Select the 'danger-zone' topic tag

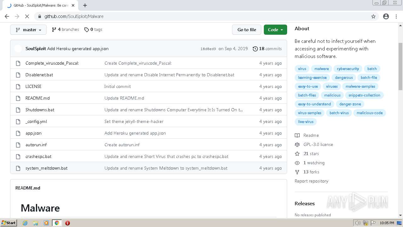tap(350, 104)
